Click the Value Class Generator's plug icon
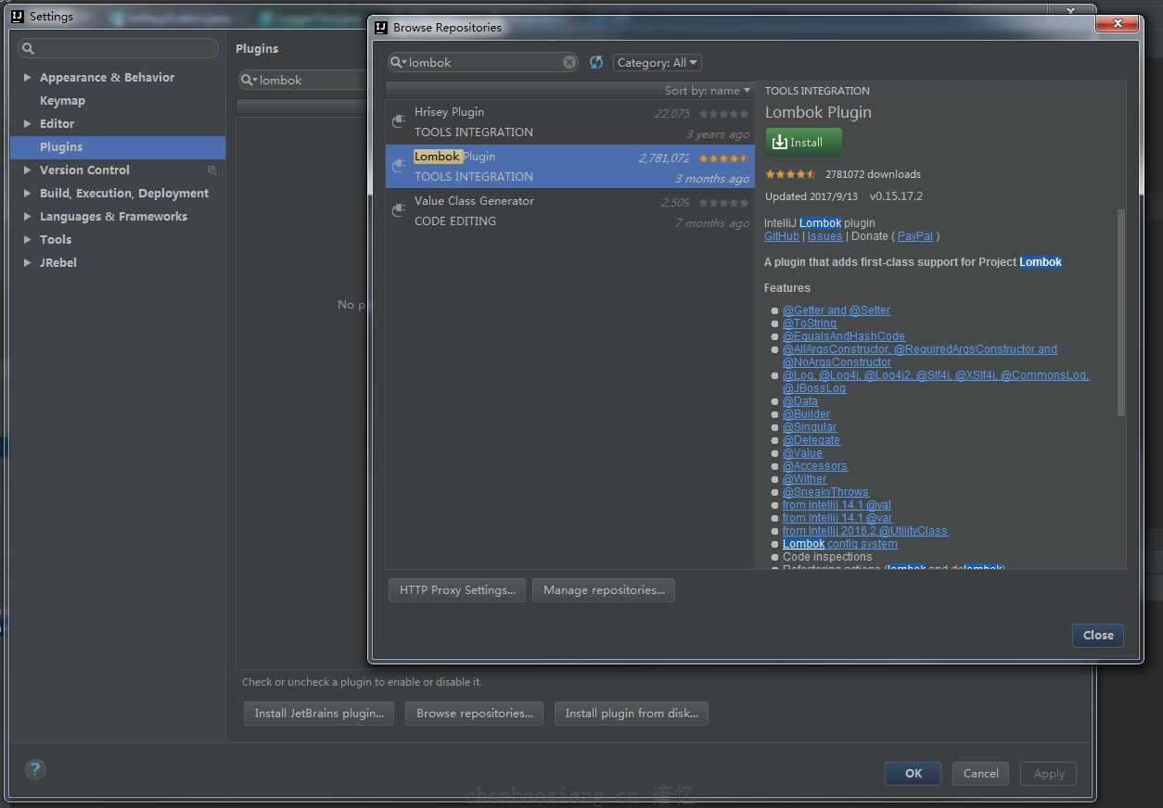This screenshot has width=1163, height=808. pyautogui.click(x=399, y=210)
